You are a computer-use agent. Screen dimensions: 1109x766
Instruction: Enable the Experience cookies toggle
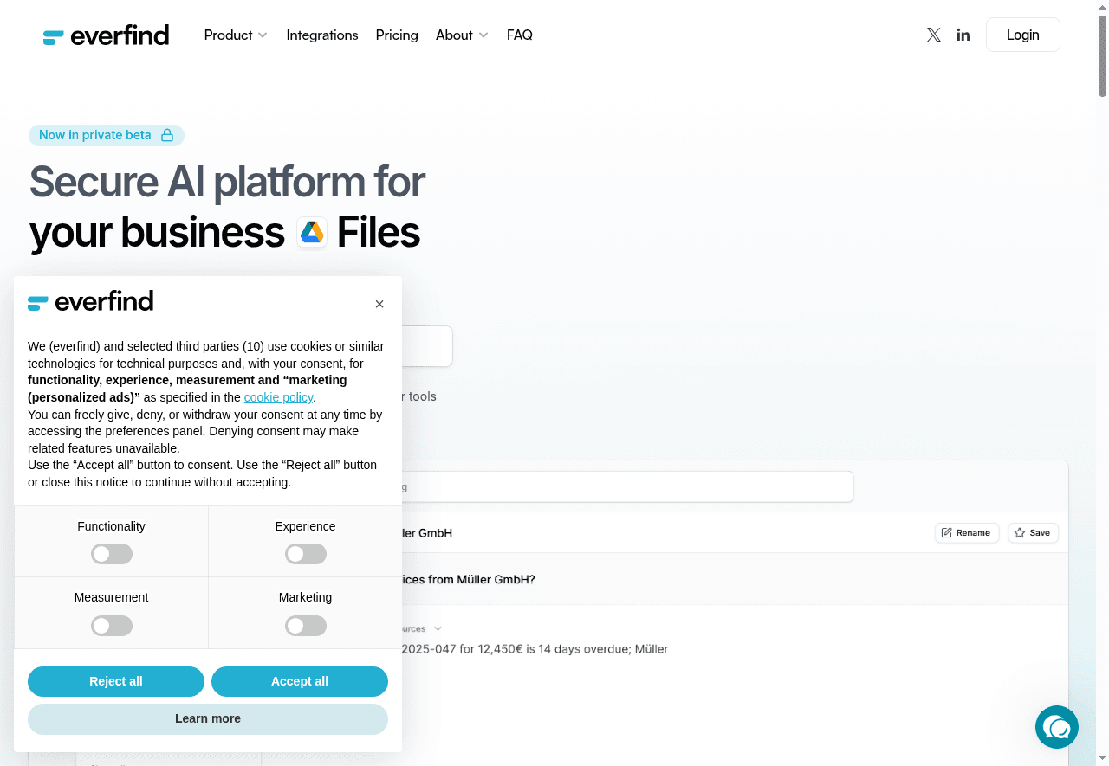[x=306, y=554]
